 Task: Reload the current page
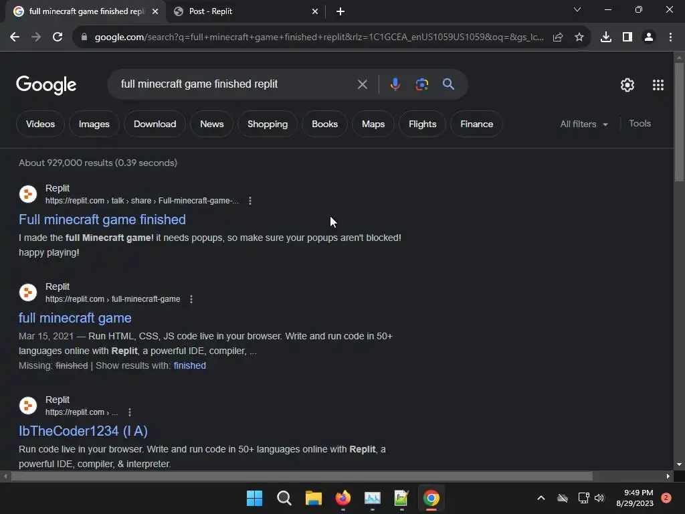[58, 37]
